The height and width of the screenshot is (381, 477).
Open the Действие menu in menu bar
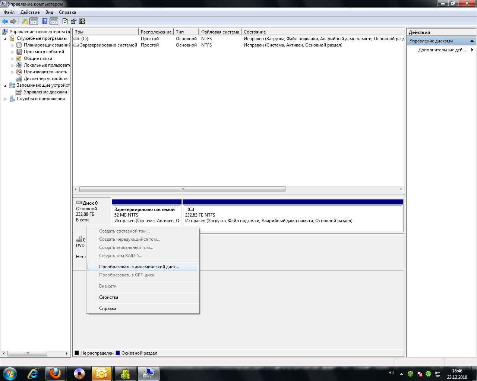30,12
